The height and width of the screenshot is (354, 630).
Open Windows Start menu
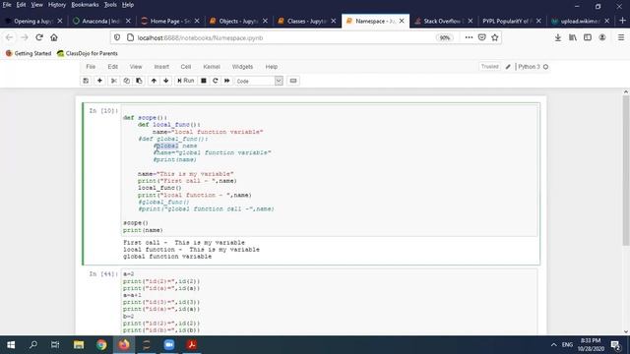(x=11, y=345)
